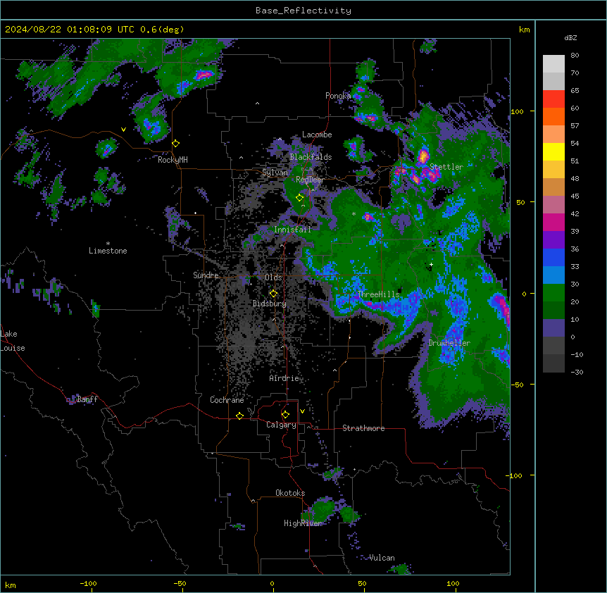Click the Olds town label

point(273,277)
